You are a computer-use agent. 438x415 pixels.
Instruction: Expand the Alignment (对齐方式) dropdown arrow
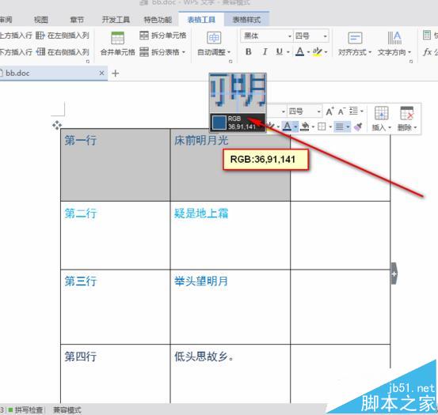[x=370, y=52]
